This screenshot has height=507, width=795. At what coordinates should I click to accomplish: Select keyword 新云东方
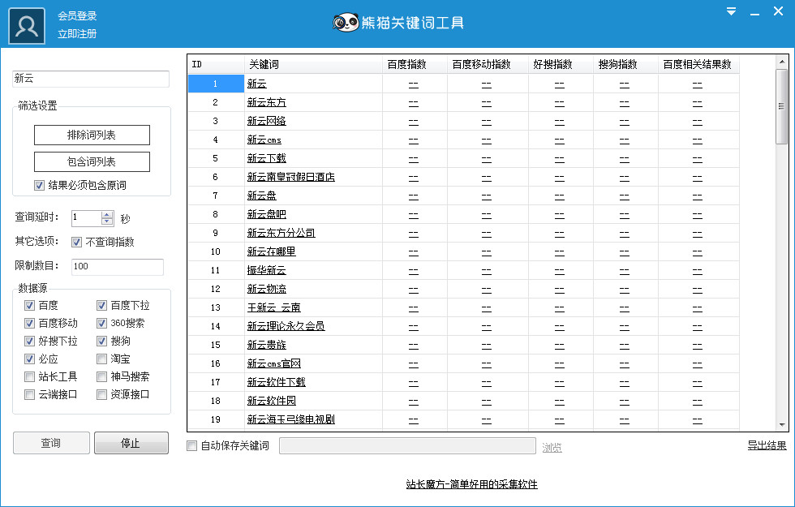pos(267,102)
